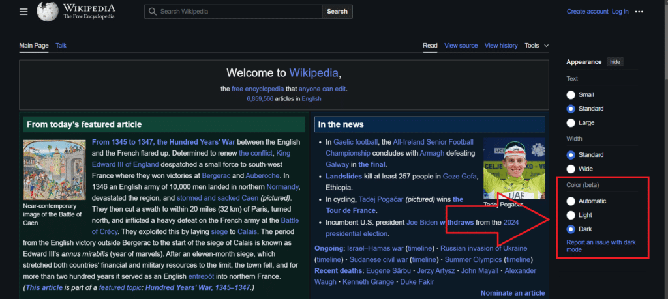The width and height of the screenshot is (668, 299).
Task: Click the Armagh link
Action: click(432, 153)
